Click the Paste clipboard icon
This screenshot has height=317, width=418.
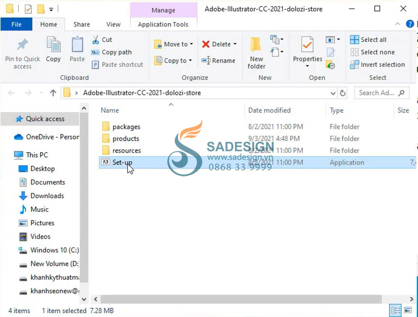[77, 44]
